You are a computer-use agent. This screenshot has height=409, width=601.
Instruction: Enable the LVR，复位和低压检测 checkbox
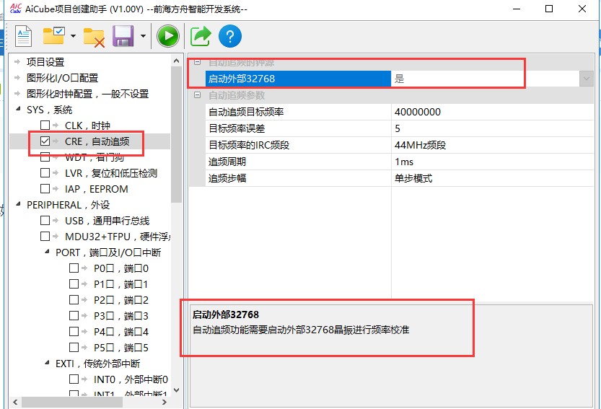click(x=45, y=173)
